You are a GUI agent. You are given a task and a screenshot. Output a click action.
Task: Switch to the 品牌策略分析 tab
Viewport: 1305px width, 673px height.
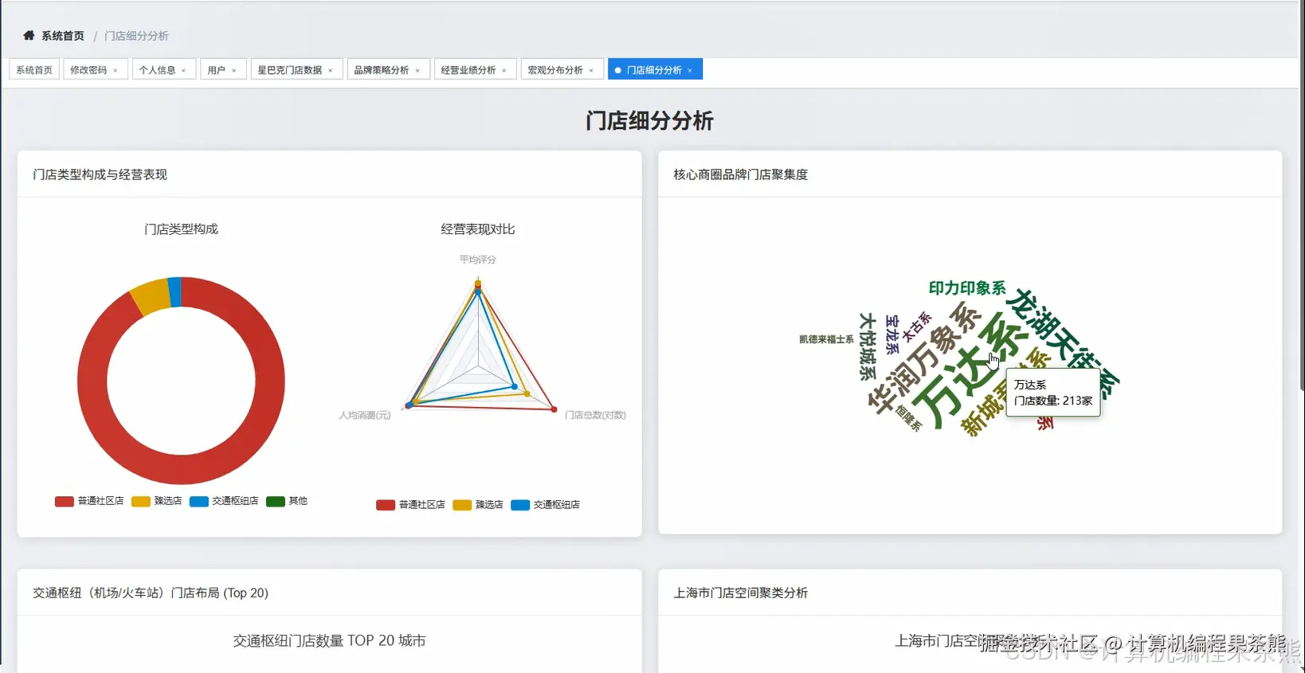[x=382, y=70]
